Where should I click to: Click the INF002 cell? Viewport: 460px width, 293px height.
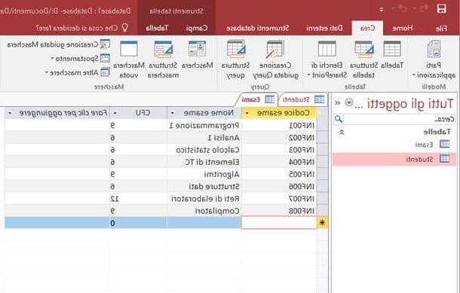click(279, 138)
